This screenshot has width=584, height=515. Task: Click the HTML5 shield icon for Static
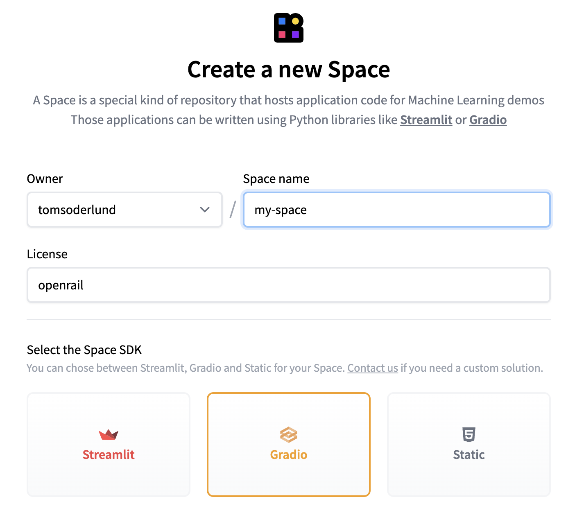468,435
